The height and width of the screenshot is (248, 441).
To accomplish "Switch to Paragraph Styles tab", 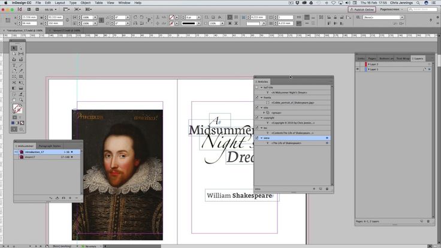I will click(50, 146).
